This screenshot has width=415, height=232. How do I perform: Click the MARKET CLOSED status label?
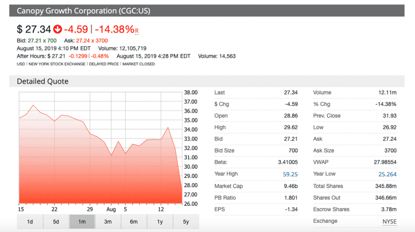[x=138, y=64]
